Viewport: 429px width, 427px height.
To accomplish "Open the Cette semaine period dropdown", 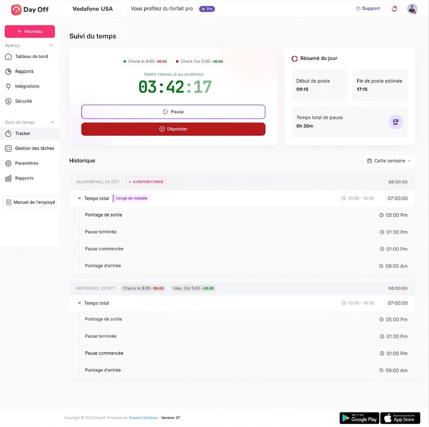I will pos(388,161).
